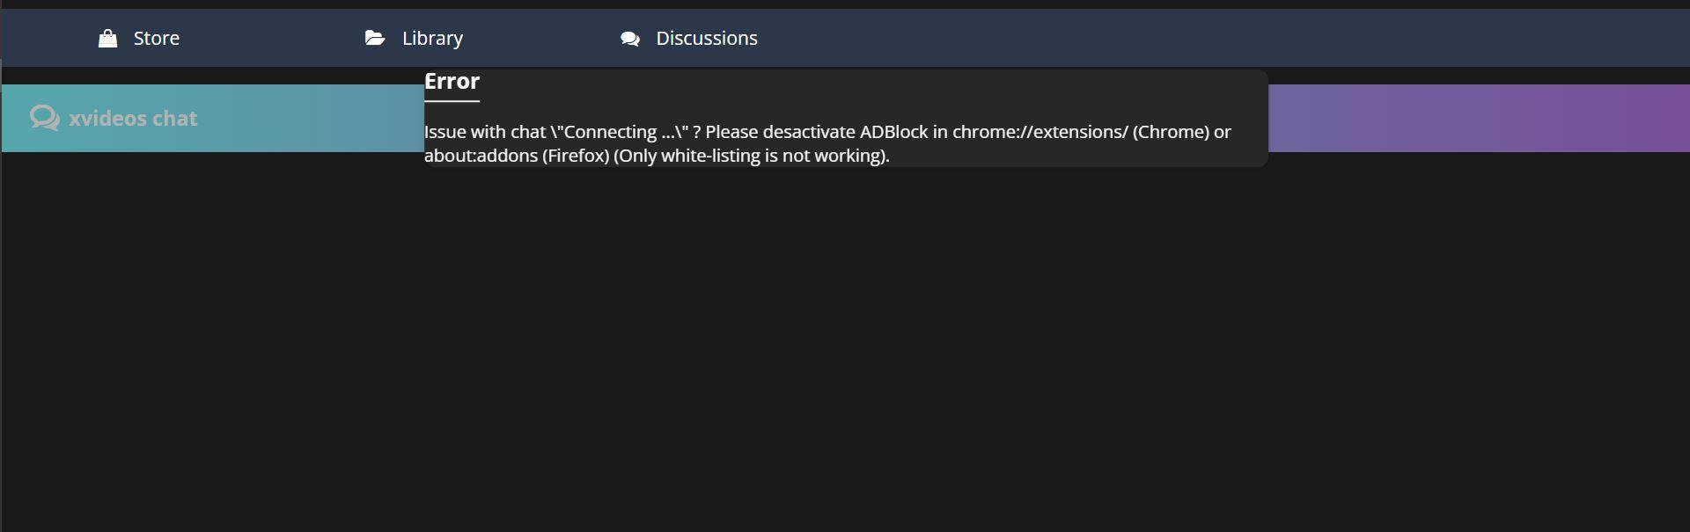Click the "(Firefox)" word in the error
1690x532 pixels.
576,156
